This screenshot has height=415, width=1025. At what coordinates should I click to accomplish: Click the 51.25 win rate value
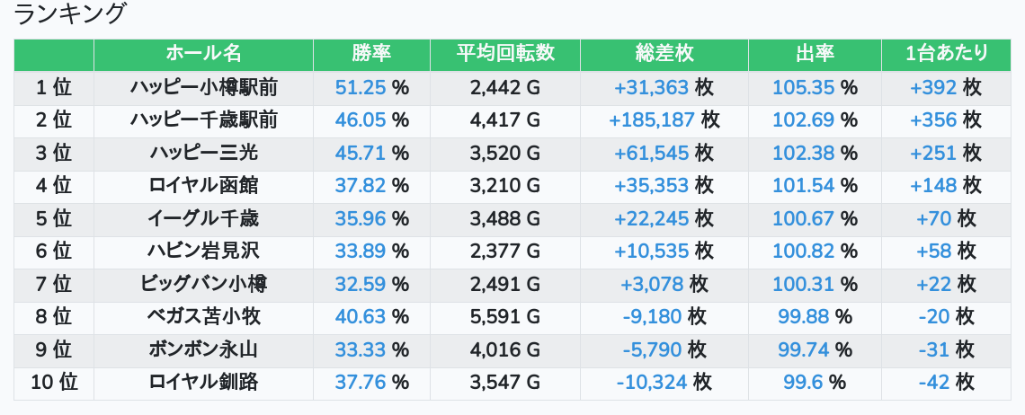pos(360,87)
